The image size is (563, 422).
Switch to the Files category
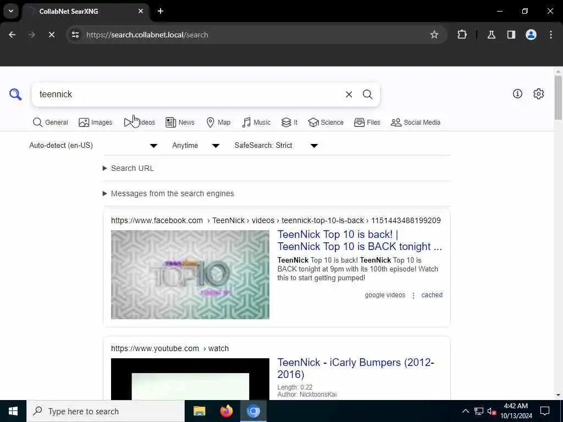[x=367, y=123]
